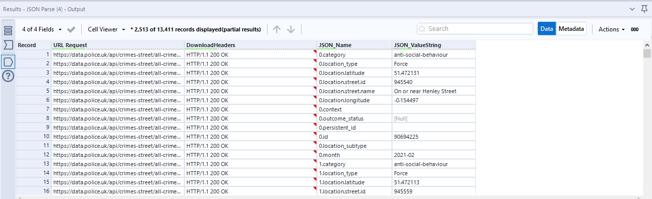Viewport: 652px width, 199px height.
Task: Apply field selection with the checkmark icon
Action: coord(72,29)
